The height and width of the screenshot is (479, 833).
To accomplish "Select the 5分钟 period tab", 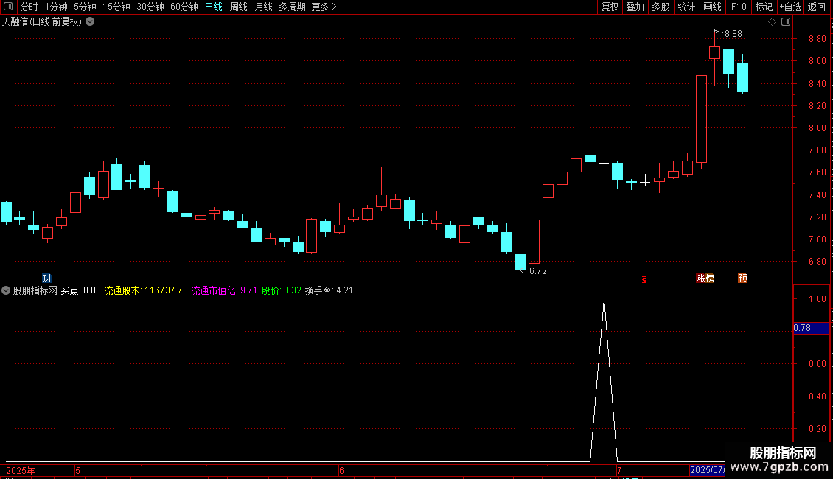I will (85, 7).
